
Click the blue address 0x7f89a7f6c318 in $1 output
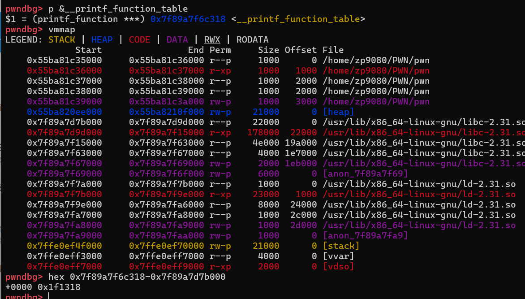pos(189,19)
